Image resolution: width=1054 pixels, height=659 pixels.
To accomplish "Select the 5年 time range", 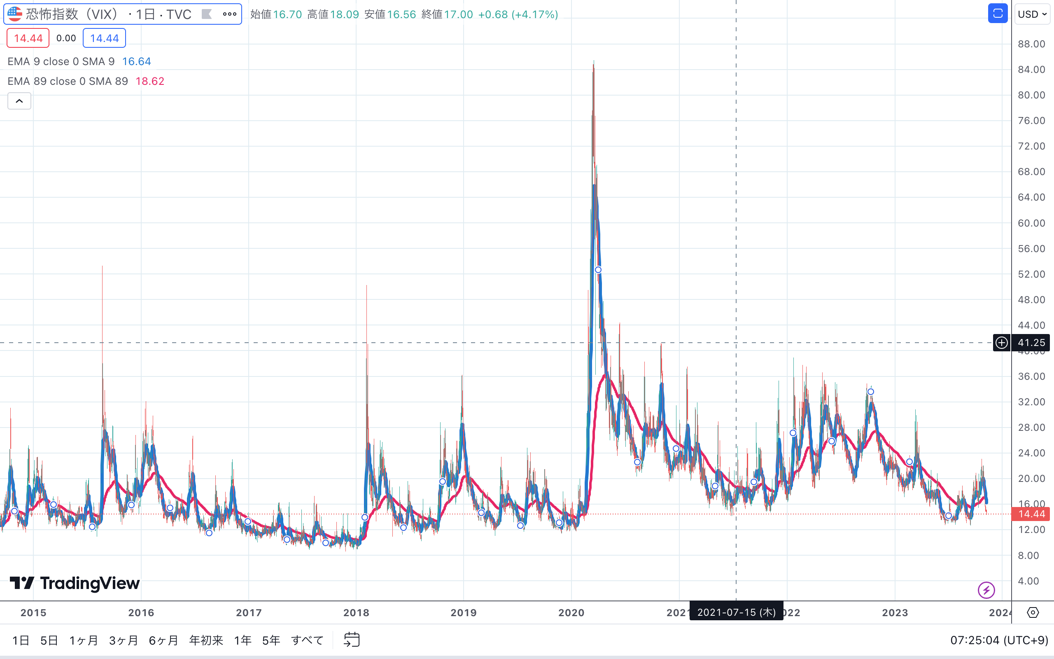I will coord(270,640).
